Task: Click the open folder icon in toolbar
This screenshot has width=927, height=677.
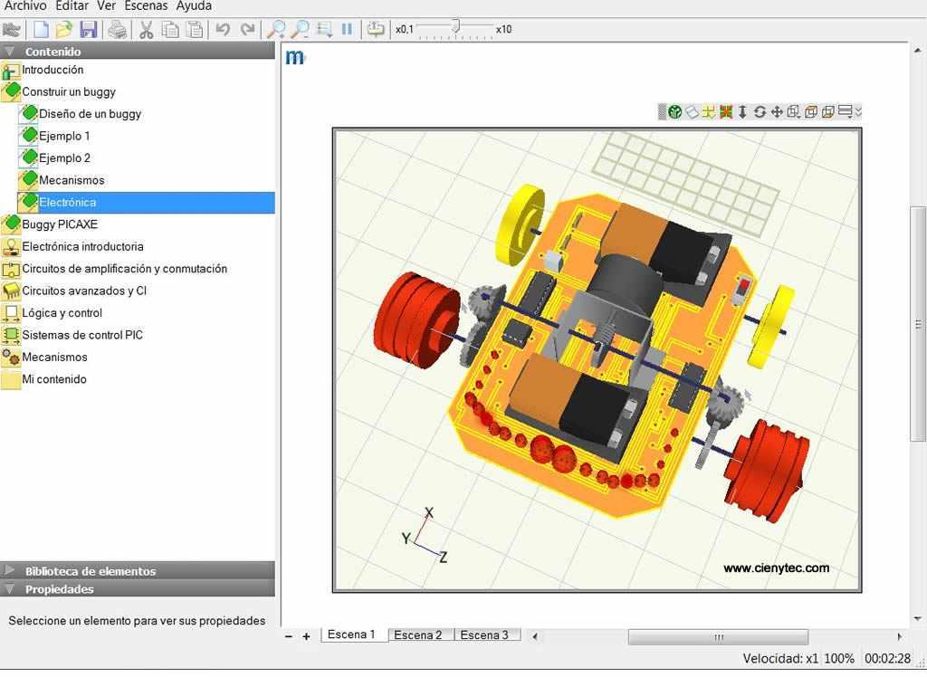Action: (x=63, y=29)
